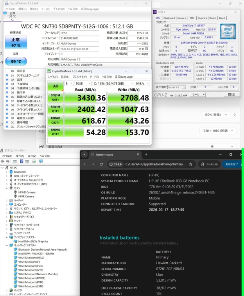The image size is (244, 296).
Task: Open the browser tab search chevron
Action: click(x=84, y=154)
